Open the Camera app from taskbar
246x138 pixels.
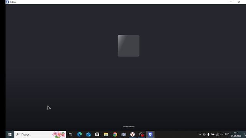click(x=124, y=135)
